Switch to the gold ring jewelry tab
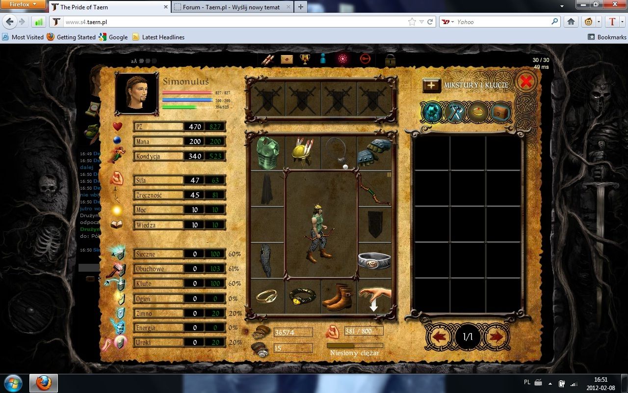 coord(478,112)
